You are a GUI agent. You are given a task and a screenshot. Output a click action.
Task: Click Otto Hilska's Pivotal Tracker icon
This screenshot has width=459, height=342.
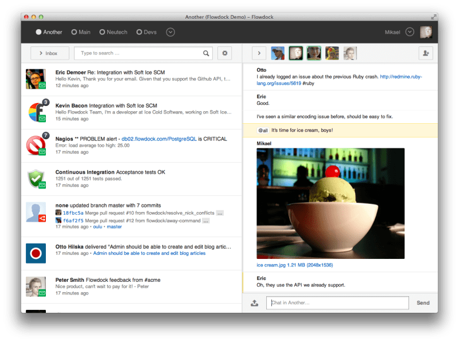[36, 253]
